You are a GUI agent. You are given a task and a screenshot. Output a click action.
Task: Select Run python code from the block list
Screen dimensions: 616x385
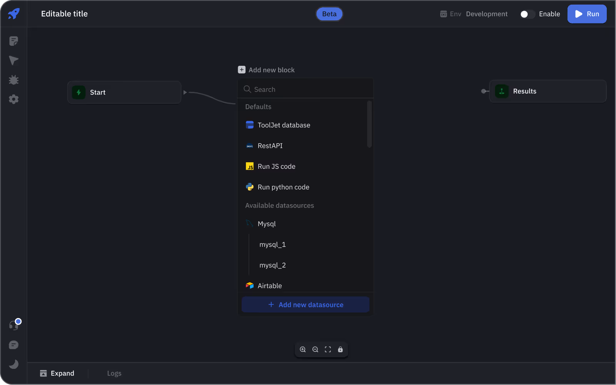pos(283,187)
